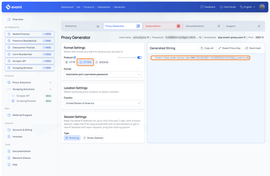270x176 pixels.
Task: Open Scraping Browser Beta entry
Action: 32,101
